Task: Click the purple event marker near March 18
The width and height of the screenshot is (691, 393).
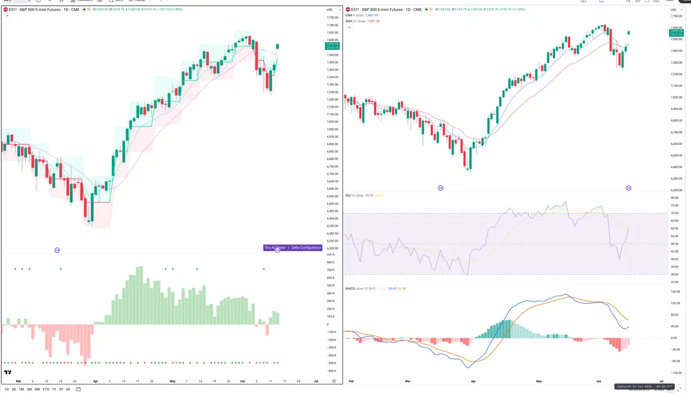Action: 57,250
